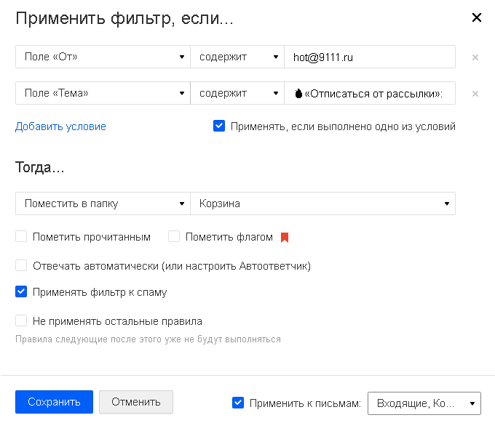This screenshot has height=423, width=495.
Task: Open the 'Поместить в папку' action dropdown
Action: pos(102,204)
